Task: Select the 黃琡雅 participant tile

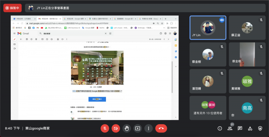Action: coord(247,81)
